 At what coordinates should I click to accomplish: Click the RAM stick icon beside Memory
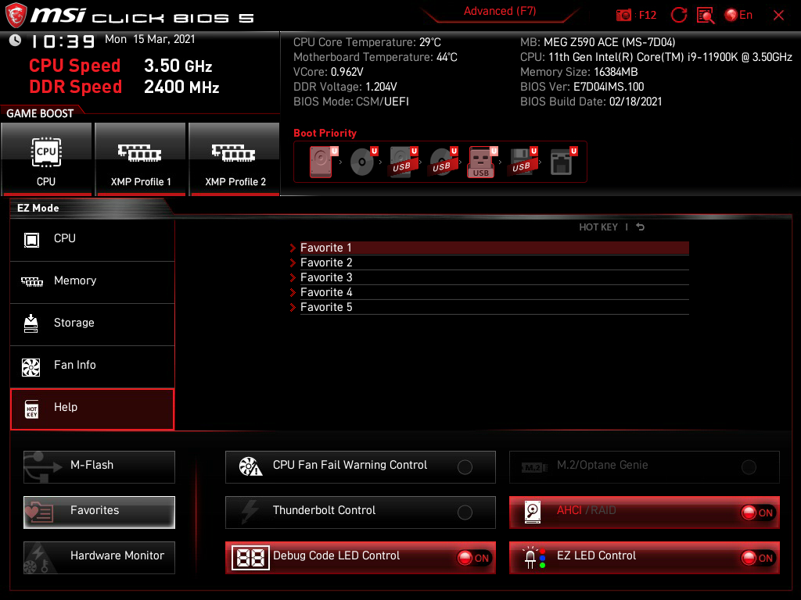pos(32,281)
